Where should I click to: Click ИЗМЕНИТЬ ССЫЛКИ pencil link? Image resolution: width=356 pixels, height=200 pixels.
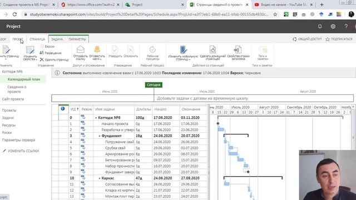coord(21,151)
